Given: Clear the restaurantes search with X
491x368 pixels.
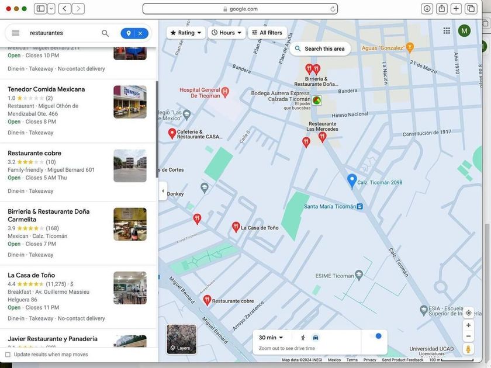Looking at the screenshot, I should 140,33.
